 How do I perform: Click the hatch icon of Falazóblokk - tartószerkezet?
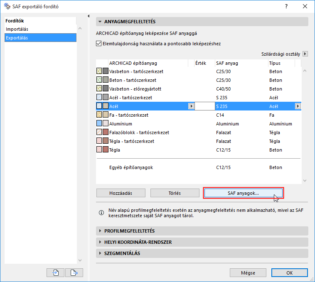(x=99, y=132)
